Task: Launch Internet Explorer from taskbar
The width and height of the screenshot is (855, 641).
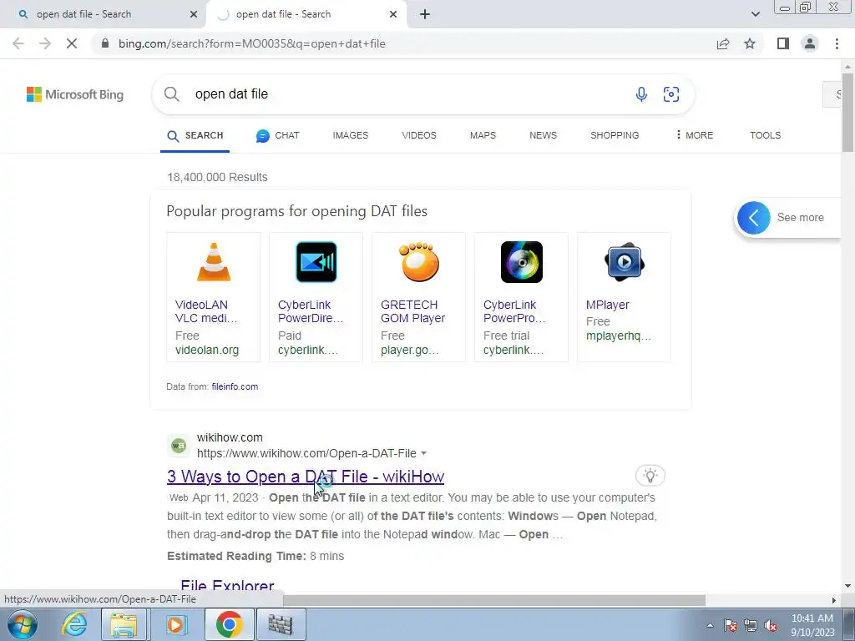Action: 73,624
